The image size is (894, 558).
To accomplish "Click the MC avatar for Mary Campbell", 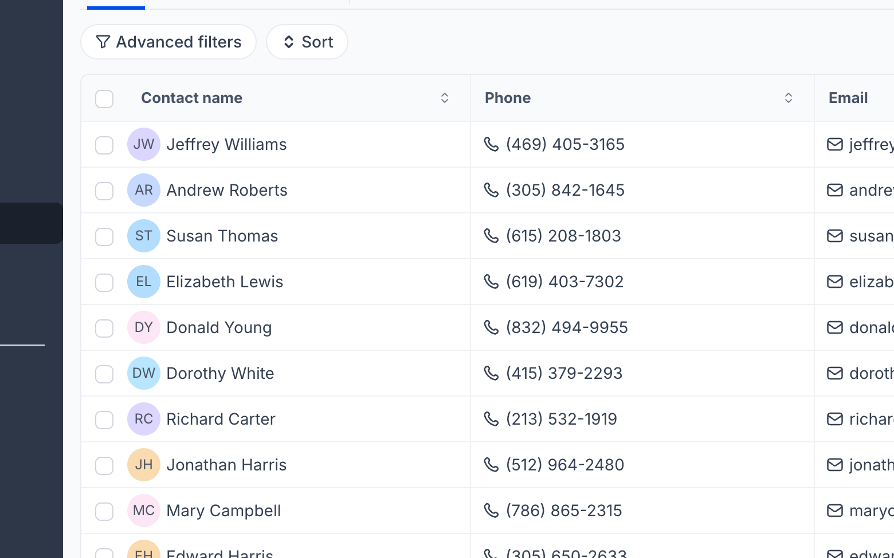I will (x=144, y=510).
